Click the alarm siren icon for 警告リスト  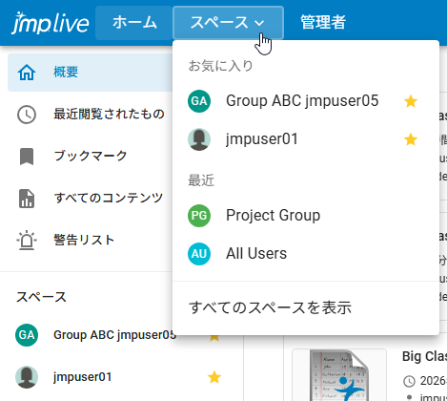27,240
